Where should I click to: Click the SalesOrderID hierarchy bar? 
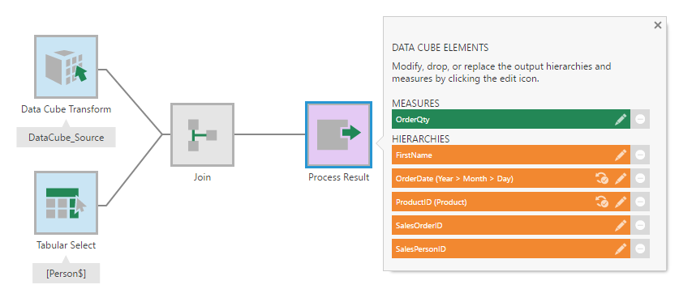click(511, 225)
